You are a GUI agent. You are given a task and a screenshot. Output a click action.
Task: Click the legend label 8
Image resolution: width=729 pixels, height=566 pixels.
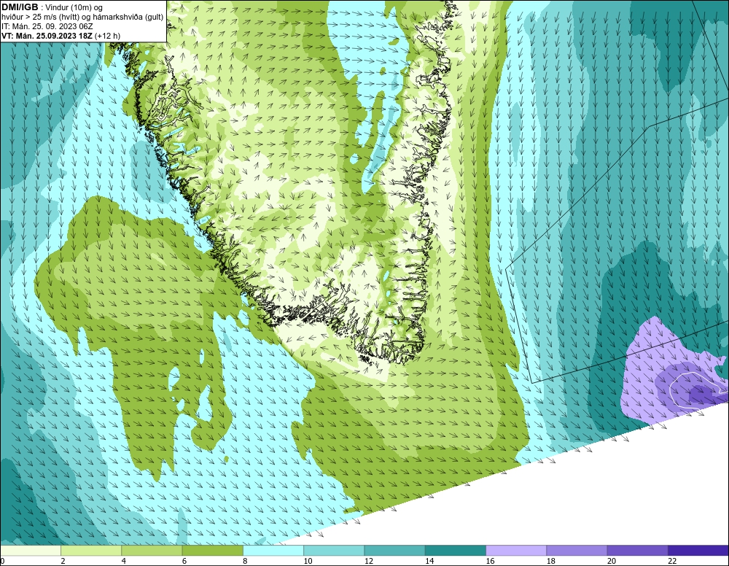(245, 561)
